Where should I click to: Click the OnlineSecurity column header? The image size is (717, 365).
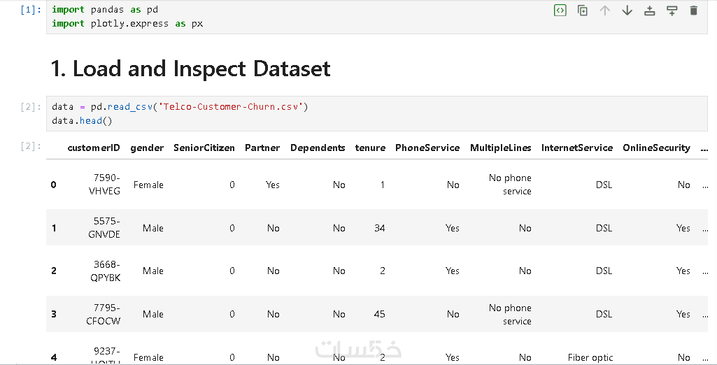tap(656, 148)
